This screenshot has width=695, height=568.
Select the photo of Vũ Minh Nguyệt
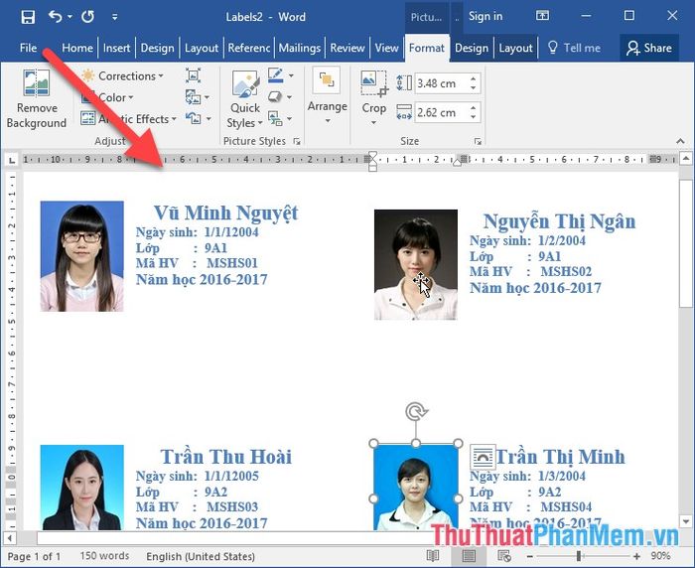pyautogui.click(x=82, y=255)
